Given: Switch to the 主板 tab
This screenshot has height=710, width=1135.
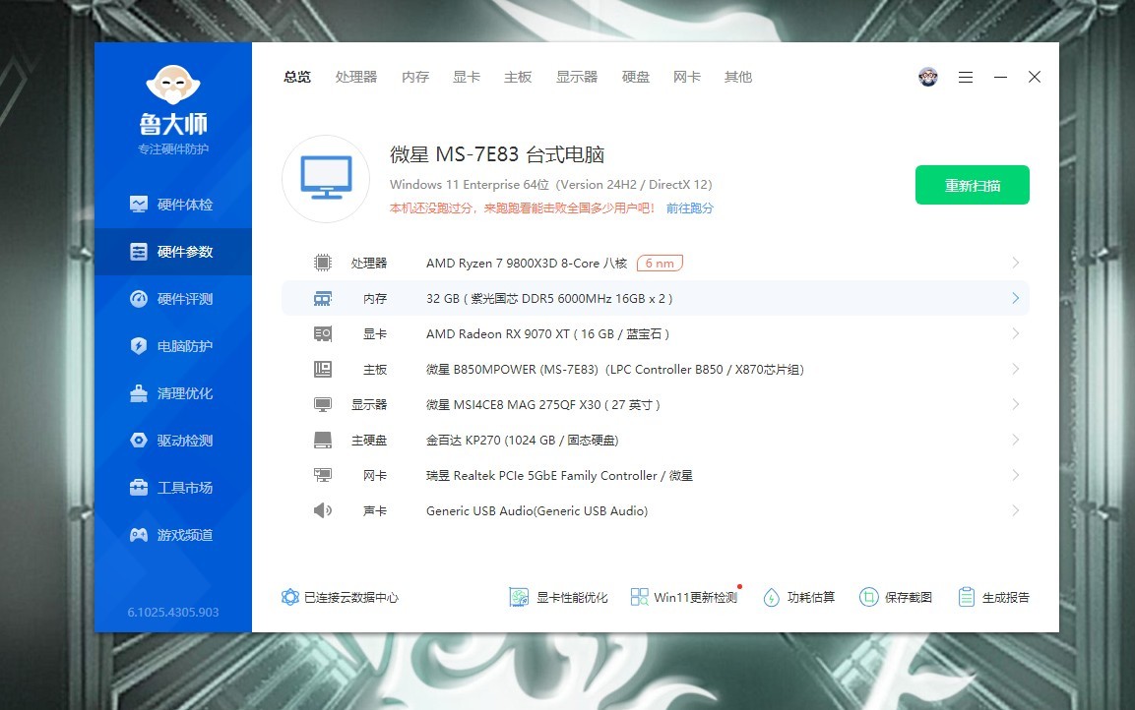Looking at the screenshot, I should tap(518, 77).
